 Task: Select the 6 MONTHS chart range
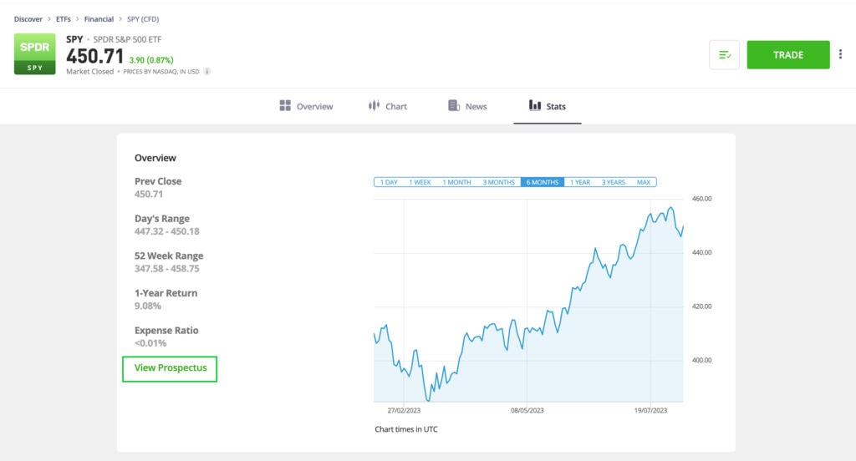pyautogui.click(x=542, y=182)
